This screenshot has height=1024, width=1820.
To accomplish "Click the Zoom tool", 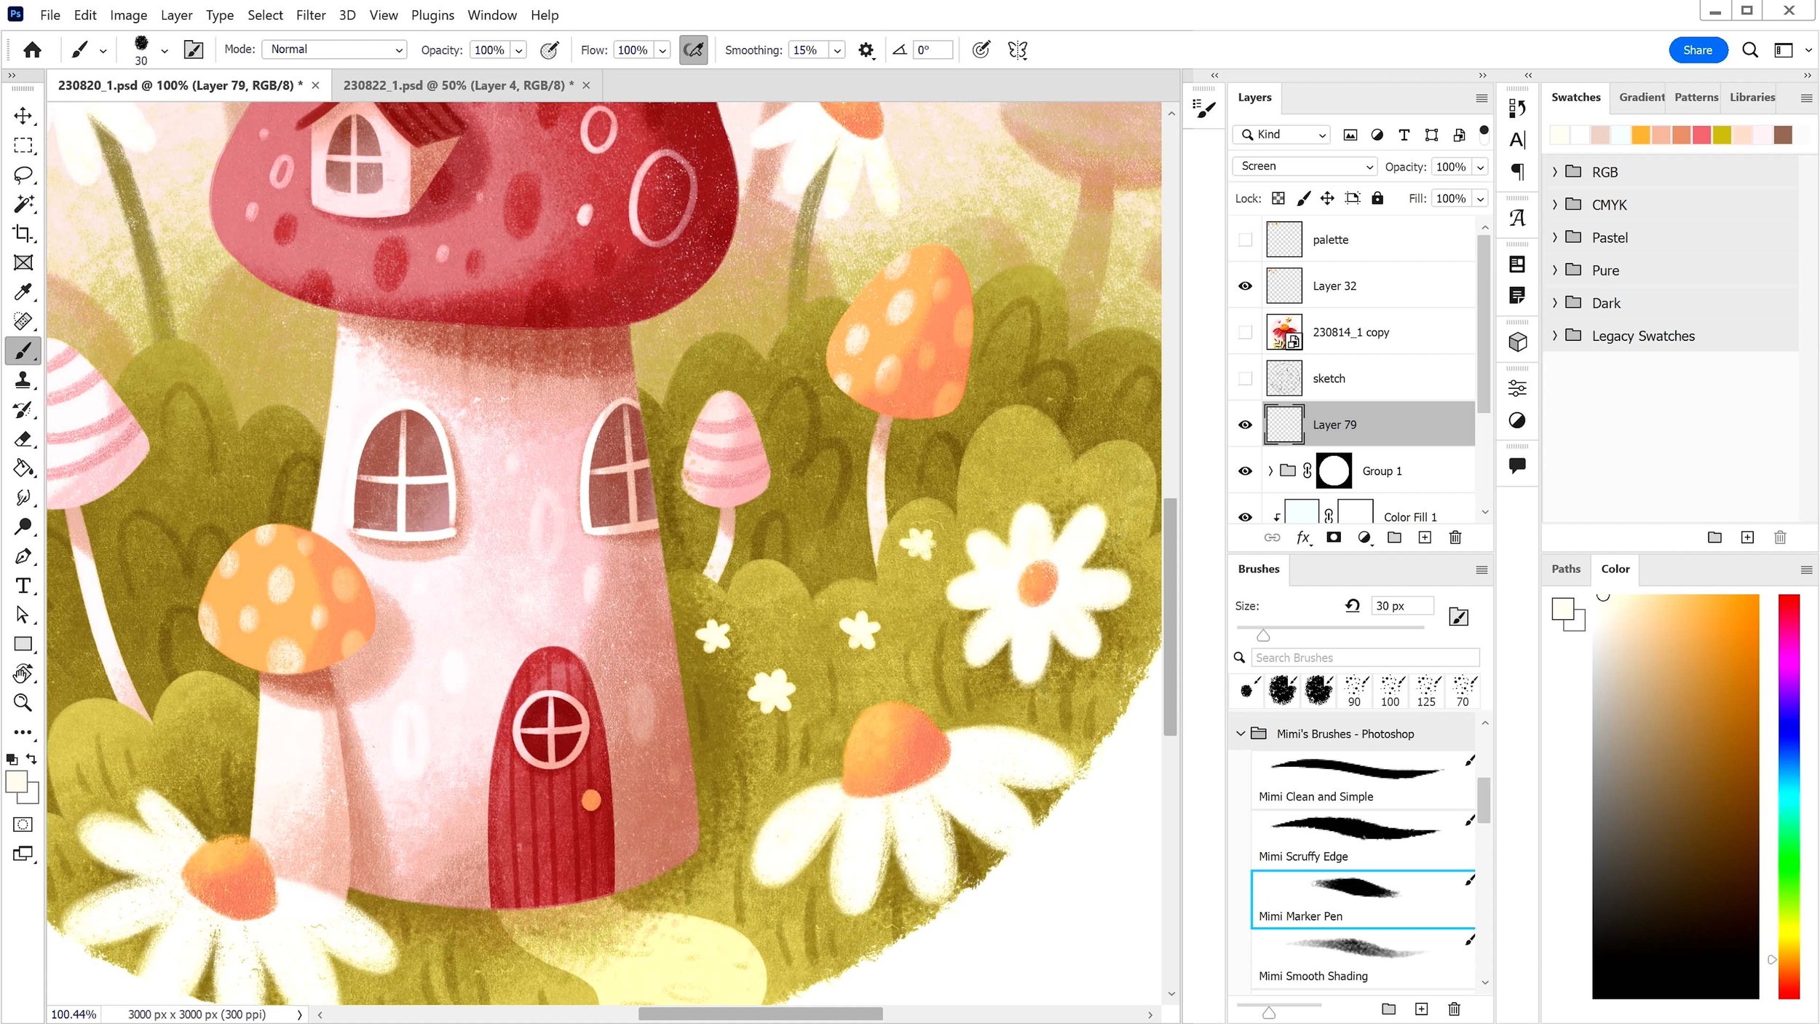I will (23, 703).
